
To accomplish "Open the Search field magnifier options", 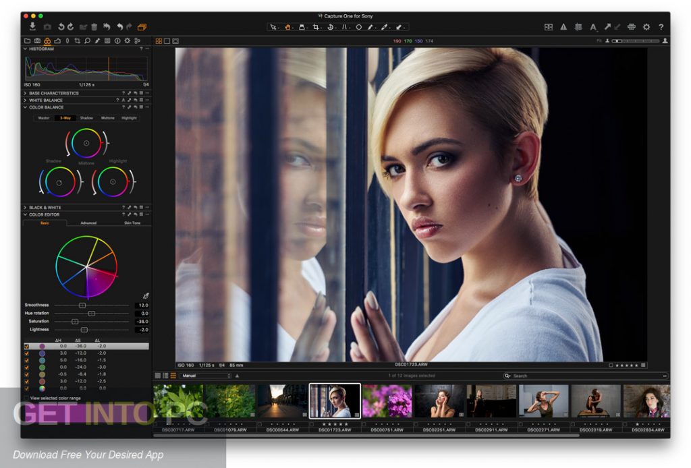I will pyautogui.click(x=507, y=376).
